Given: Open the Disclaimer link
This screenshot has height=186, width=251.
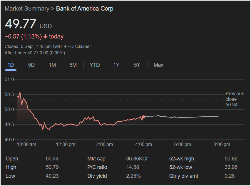Looking at the screenshot, I should (81, 46).
